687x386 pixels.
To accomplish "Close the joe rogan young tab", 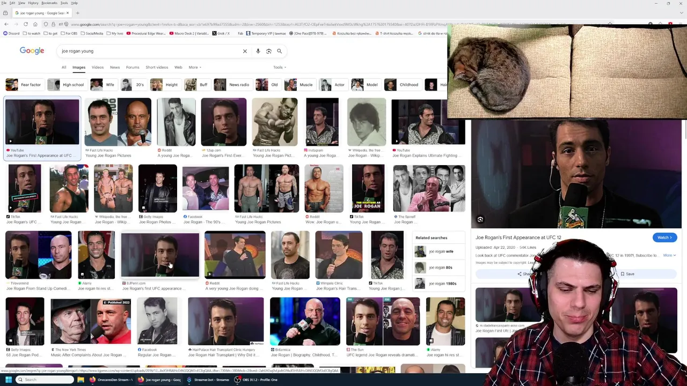I will 68,13.
